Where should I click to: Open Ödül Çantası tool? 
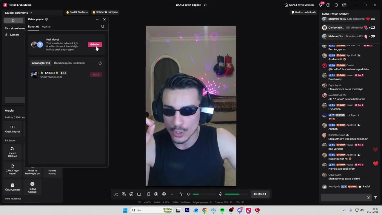coord(13,187)
